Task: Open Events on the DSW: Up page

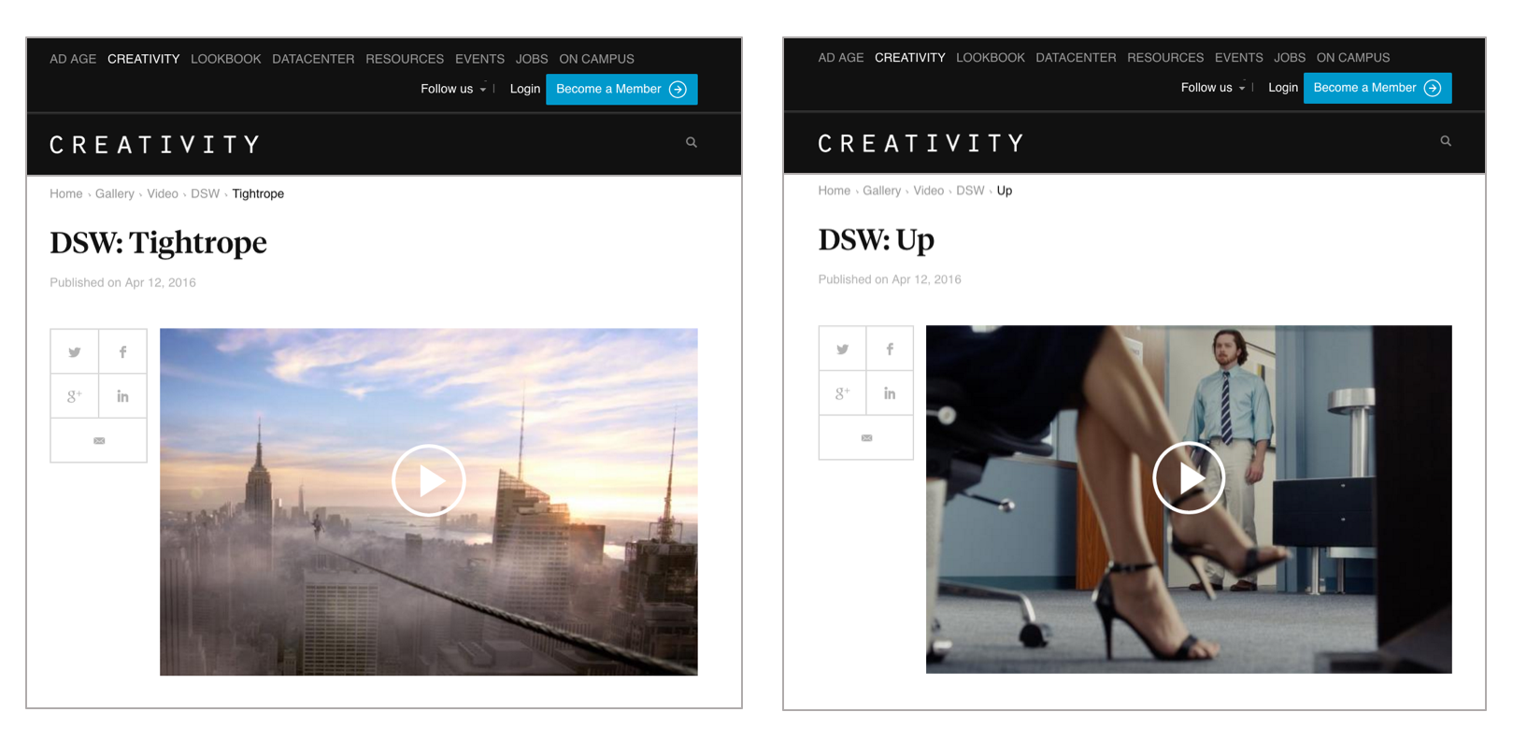Action: [x=1239, y=58]
